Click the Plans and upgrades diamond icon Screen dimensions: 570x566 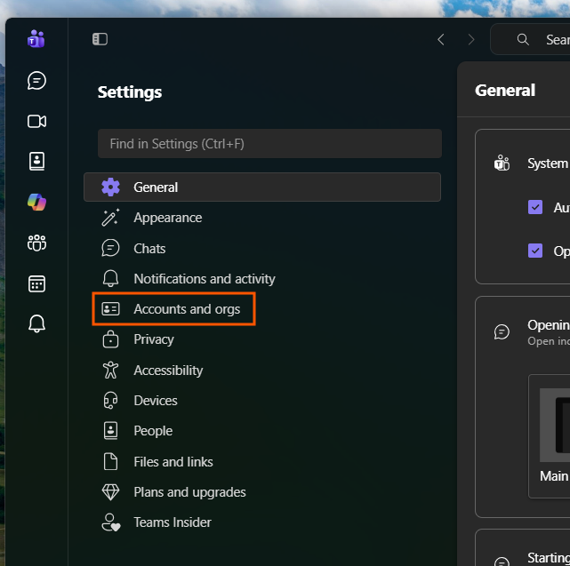(110, 492)
